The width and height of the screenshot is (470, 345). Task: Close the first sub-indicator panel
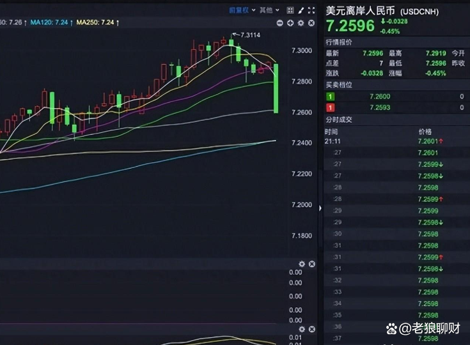pyautogui.click(x=312, y=264)
